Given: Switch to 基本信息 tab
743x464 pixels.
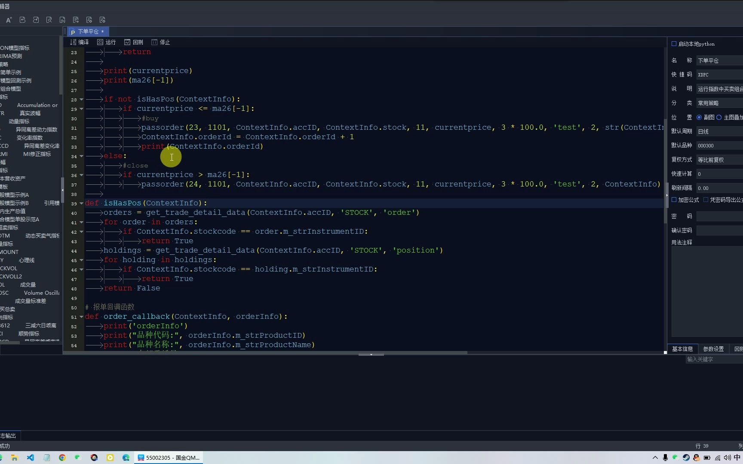Looking at the screenshot, I should pos(682,349).
